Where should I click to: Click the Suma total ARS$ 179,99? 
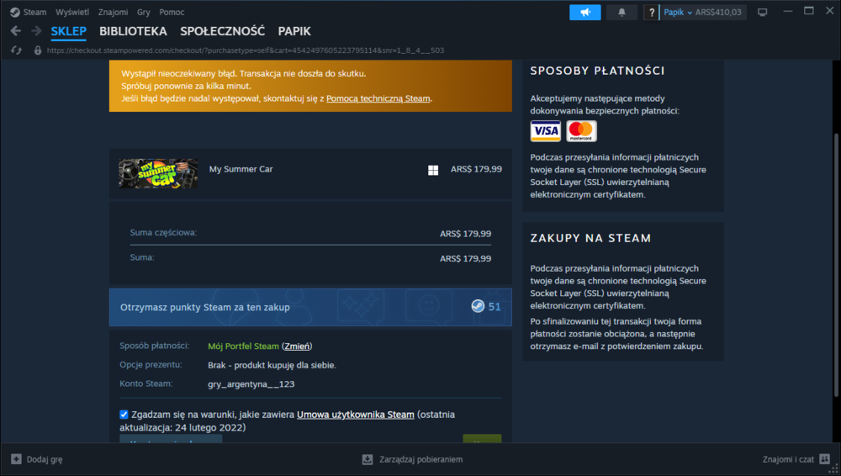click(x=466, y=259)
